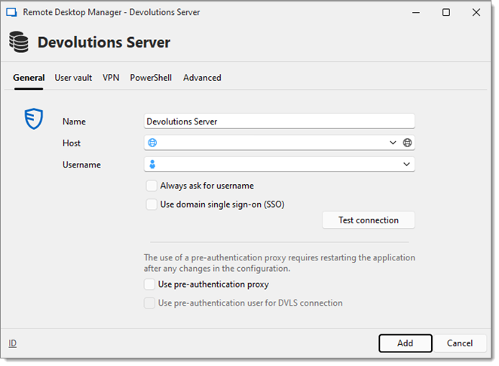Click the database stack icon in header

[19, 42]
